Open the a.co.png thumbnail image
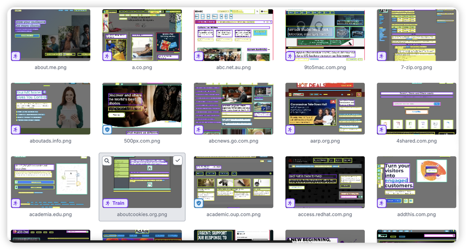The image size is (466, 250). [142, 35]
